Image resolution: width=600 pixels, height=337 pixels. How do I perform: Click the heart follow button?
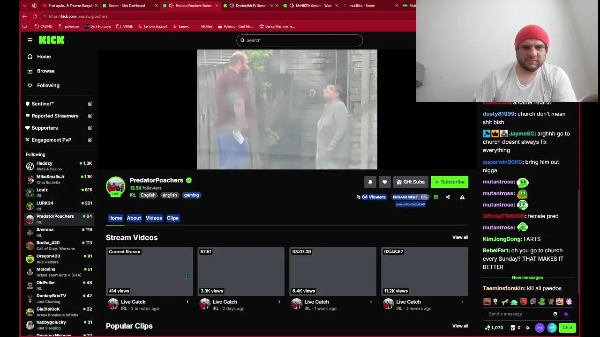coord(384,182)
